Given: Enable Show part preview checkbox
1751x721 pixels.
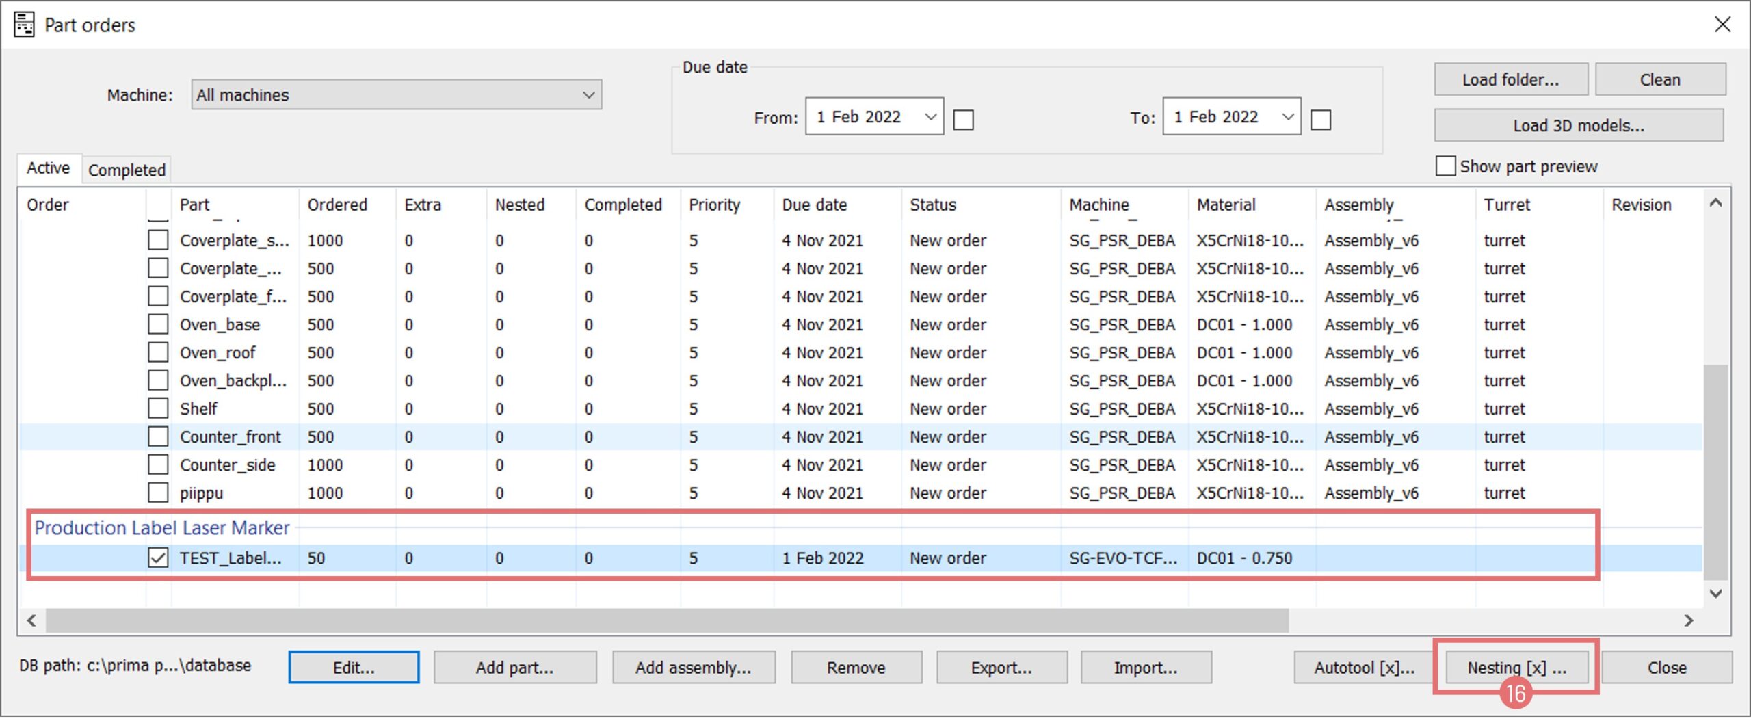Looking at the screenshot, I should point(1445,166).
